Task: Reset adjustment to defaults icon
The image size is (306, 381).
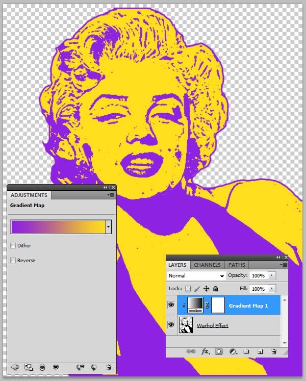Action: pyautogui.click(x=93, y=367)
